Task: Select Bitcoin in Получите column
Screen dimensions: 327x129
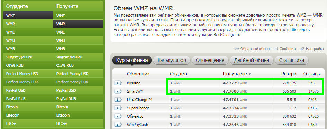Action: pyautogui.click(x=78, y=107)
